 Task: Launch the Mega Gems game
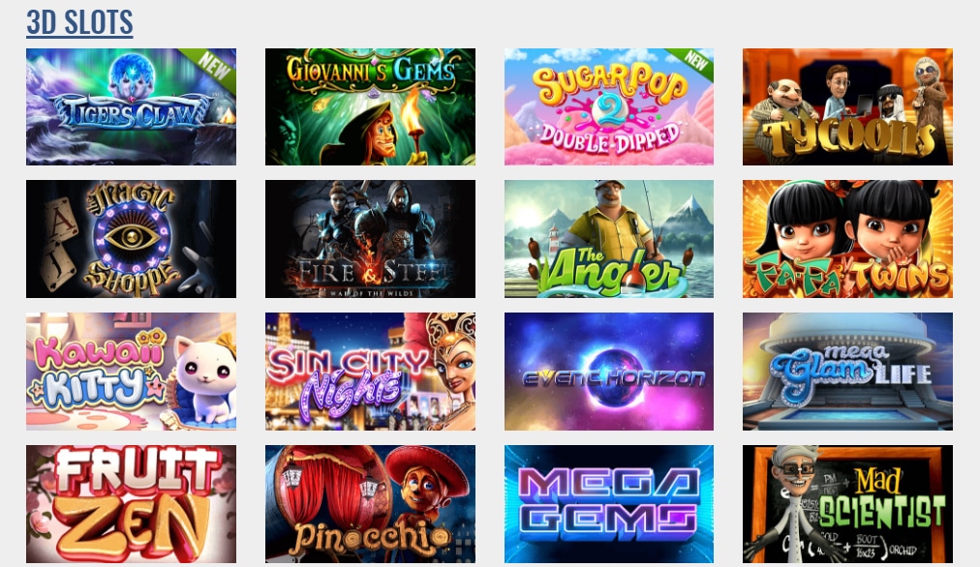tap(609, 504)
